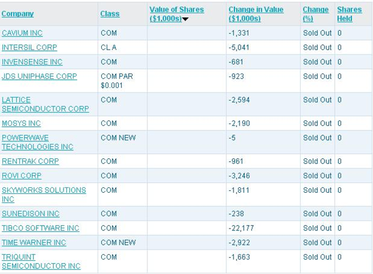This screenshot has width=373, height=274.
Task: Open the ROVI CORP link
Action: pyautogui.click(x=22, y=176)
